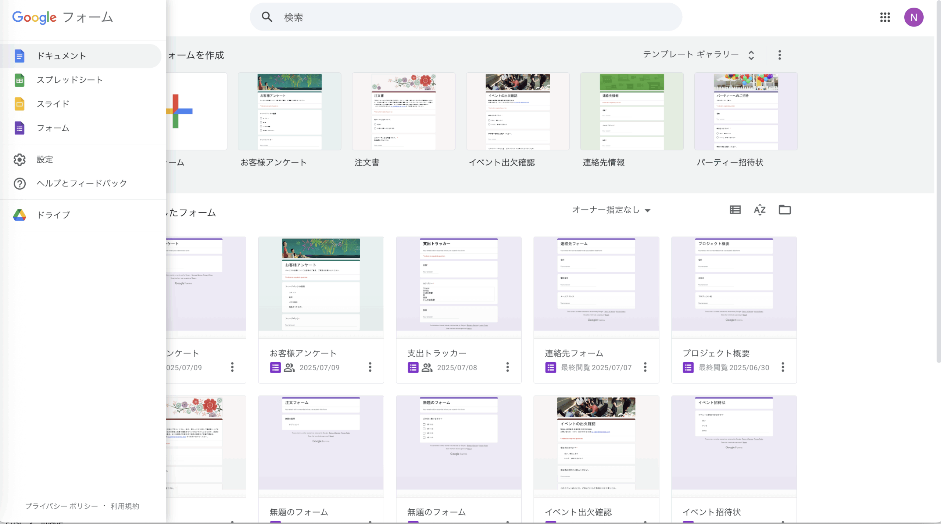
Task: Open AZ sort options
Action: pos(760,210)
